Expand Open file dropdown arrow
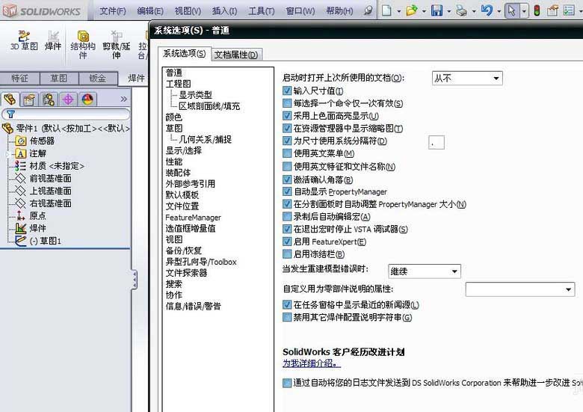 pos(424,11)
